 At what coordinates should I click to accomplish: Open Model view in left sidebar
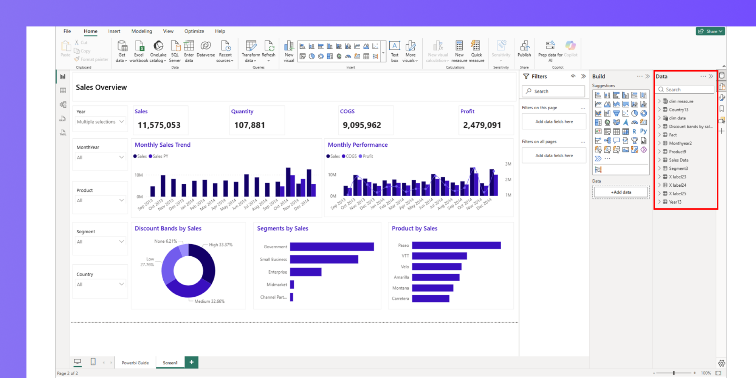63,104
